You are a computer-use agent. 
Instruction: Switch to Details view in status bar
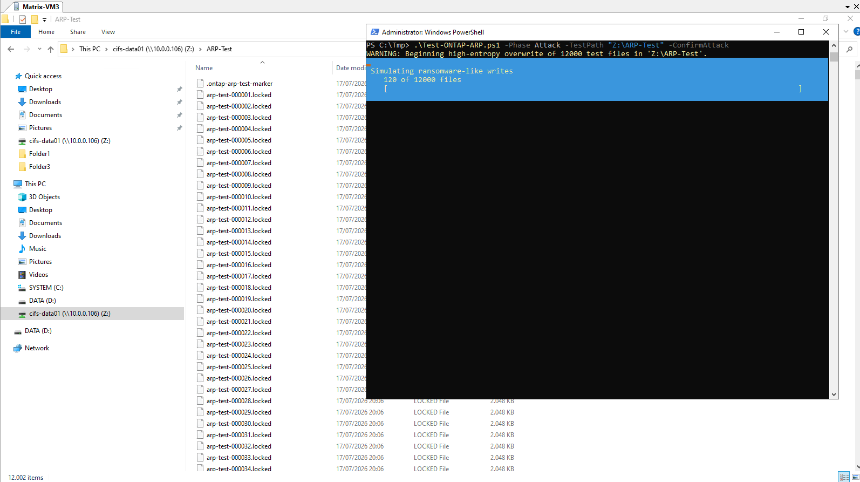tap(844, 477)
